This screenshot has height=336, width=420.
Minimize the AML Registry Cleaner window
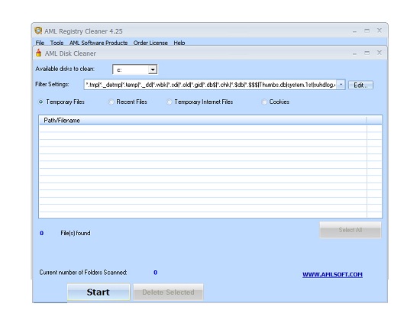(354, 31)
